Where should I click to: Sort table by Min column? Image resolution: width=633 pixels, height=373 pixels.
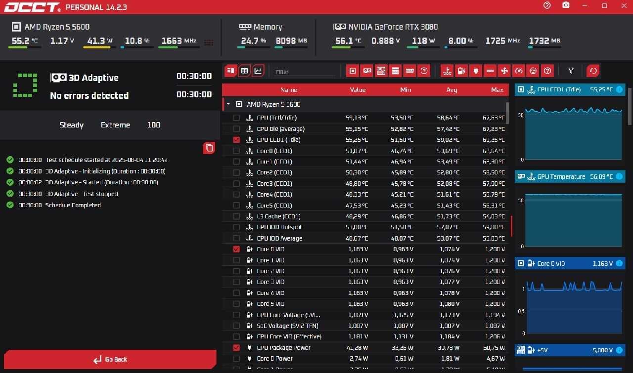[406, 90]
